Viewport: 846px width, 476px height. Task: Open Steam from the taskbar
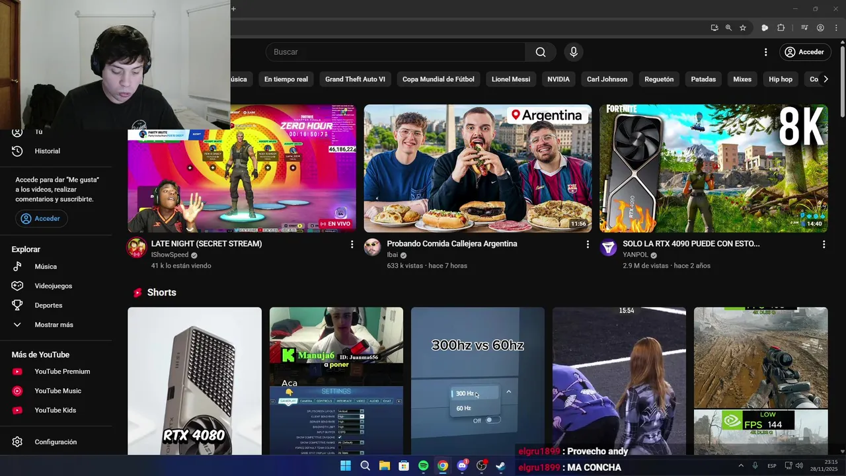(501, 466)
